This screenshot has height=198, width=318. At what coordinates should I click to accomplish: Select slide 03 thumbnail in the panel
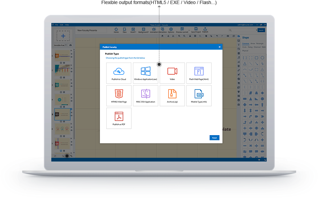[x=62, y=114]
